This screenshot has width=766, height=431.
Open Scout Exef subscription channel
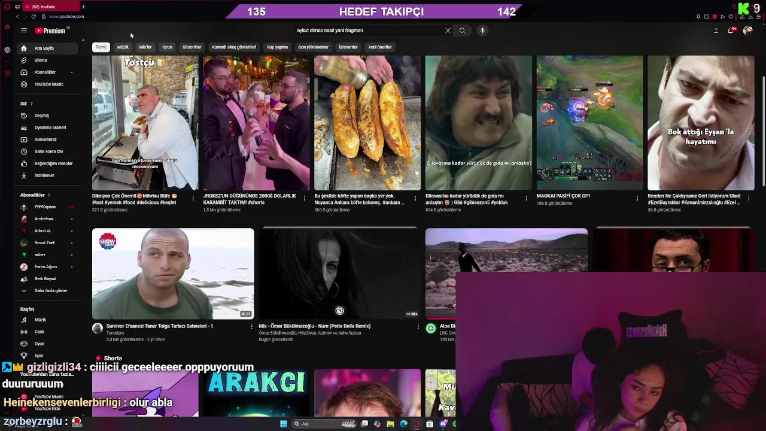(48, 243)
